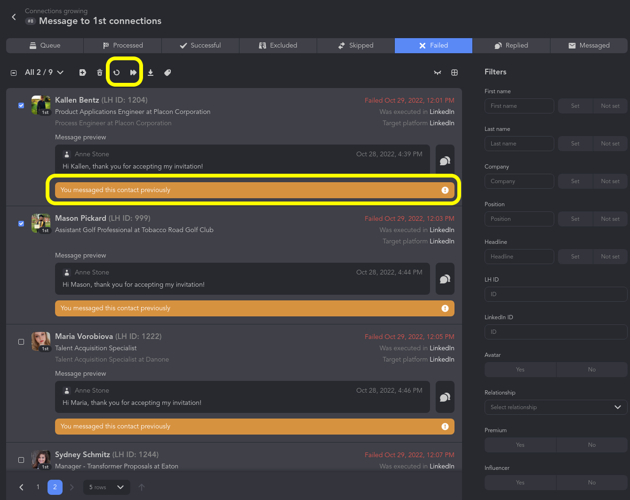Viewport: 630px width, 500px height.
Task: Set Premium filter to Yes
Action: (x=520, y=445)
